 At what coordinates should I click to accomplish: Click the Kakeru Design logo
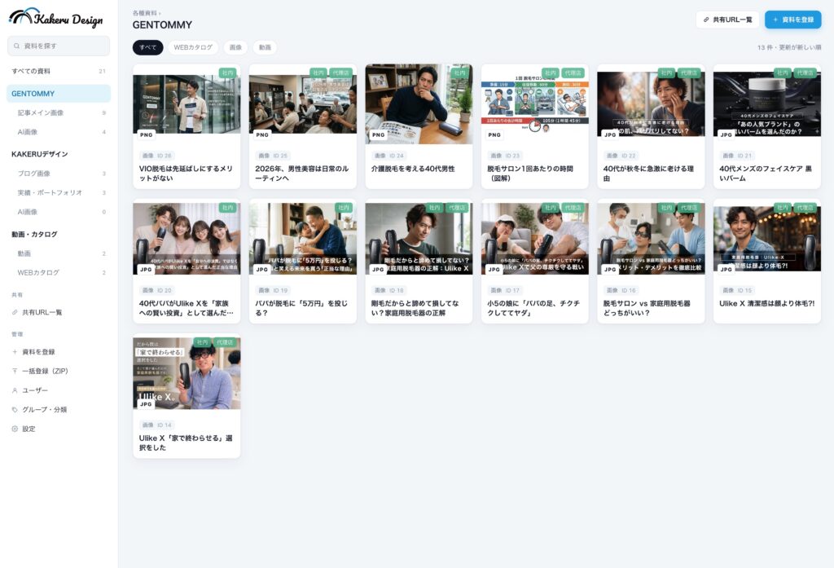[56, 18]
